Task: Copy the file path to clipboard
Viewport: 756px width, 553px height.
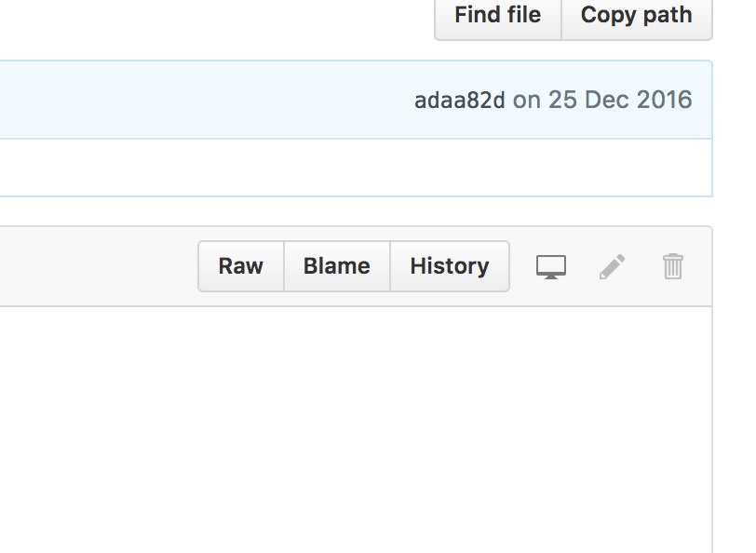Action: (x=637, y=15)
